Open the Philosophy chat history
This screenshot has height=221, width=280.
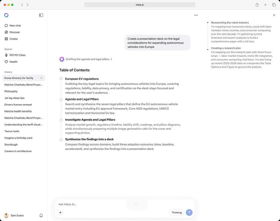point(24,91)
